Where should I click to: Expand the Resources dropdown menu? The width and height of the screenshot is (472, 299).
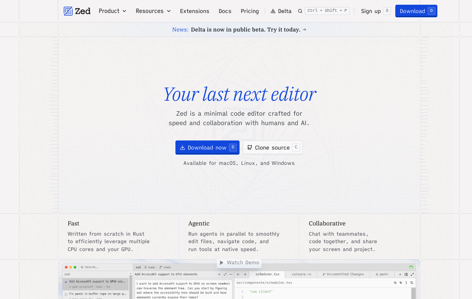pyautogui.click(x=153, y=11)
